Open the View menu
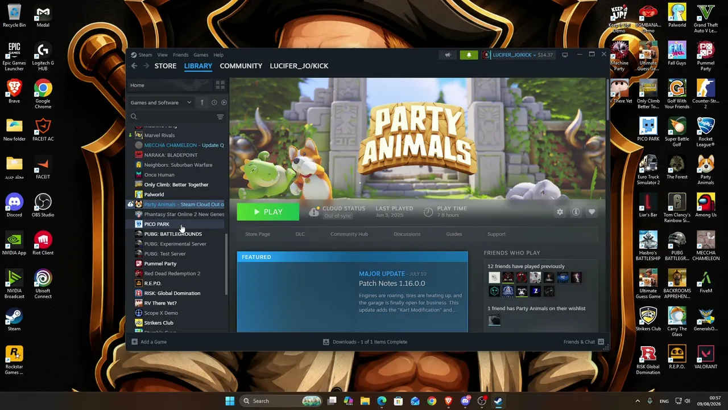The height and width of the screenshot is (410, 728). tap(162, 55)
